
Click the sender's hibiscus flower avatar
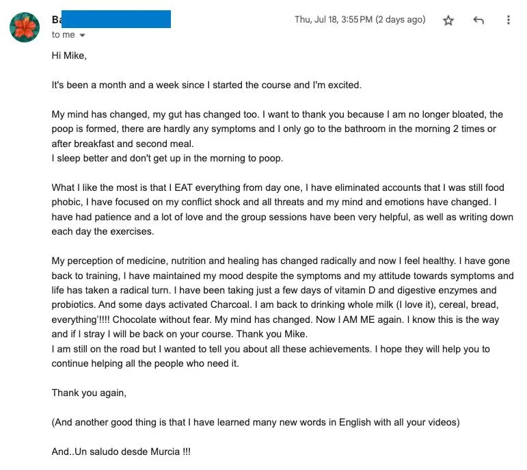(25, 27)
